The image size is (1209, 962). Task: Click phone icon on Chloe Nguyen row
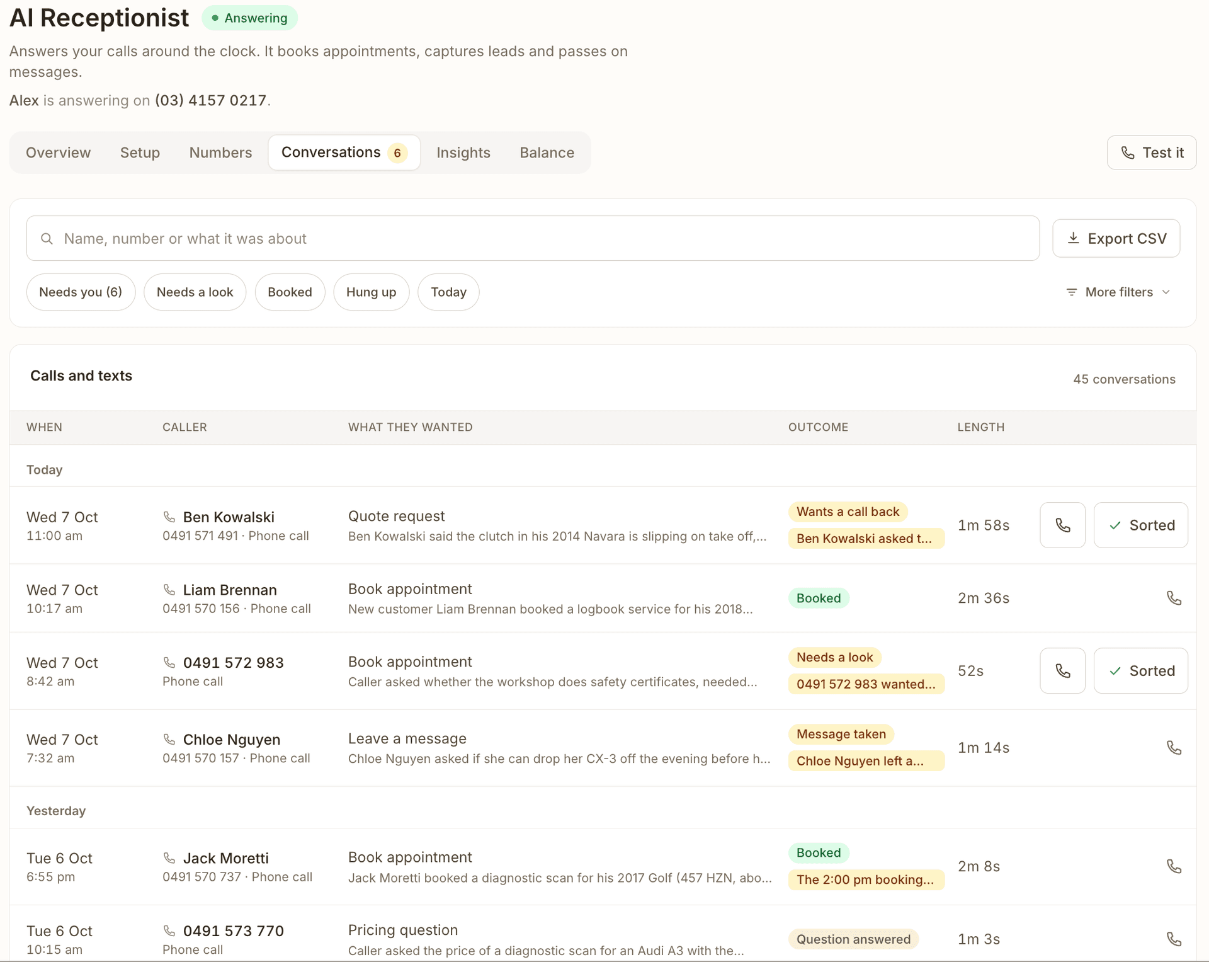point(1174,747)
